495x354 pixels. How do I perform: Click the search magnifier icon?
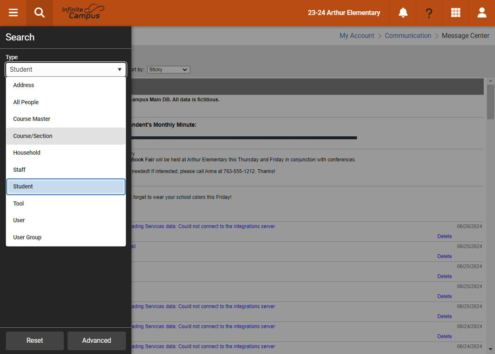[39, 13]
